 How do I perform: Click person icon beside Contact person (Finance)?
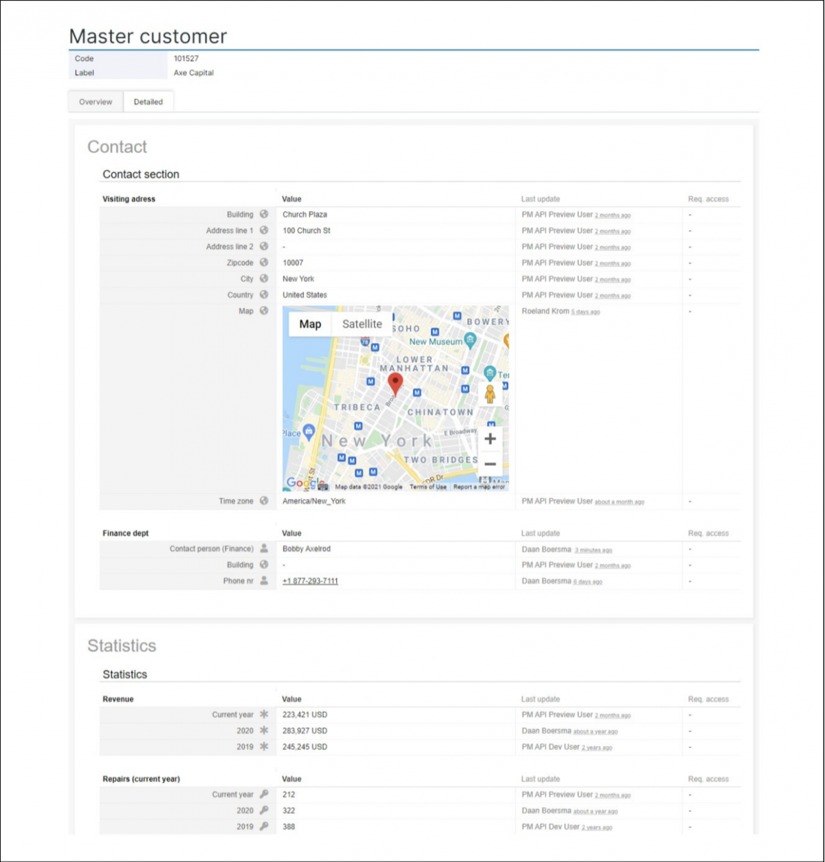pyautogui.click(x=264, y=549)
